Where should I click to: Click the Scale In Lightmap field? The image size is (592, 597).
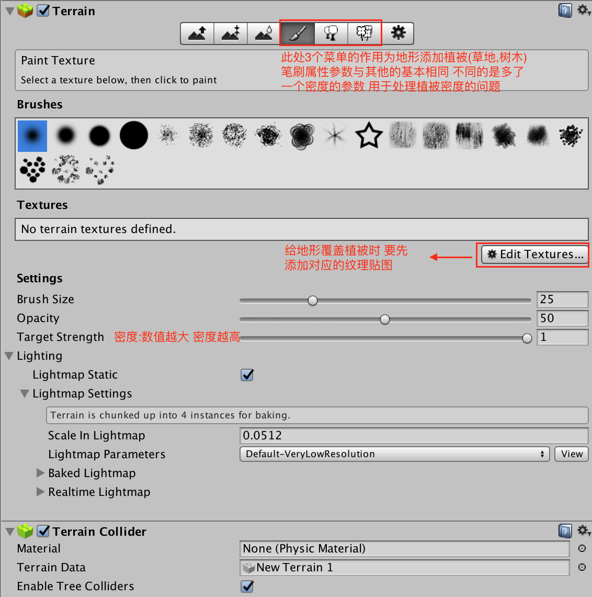point(414,435)
